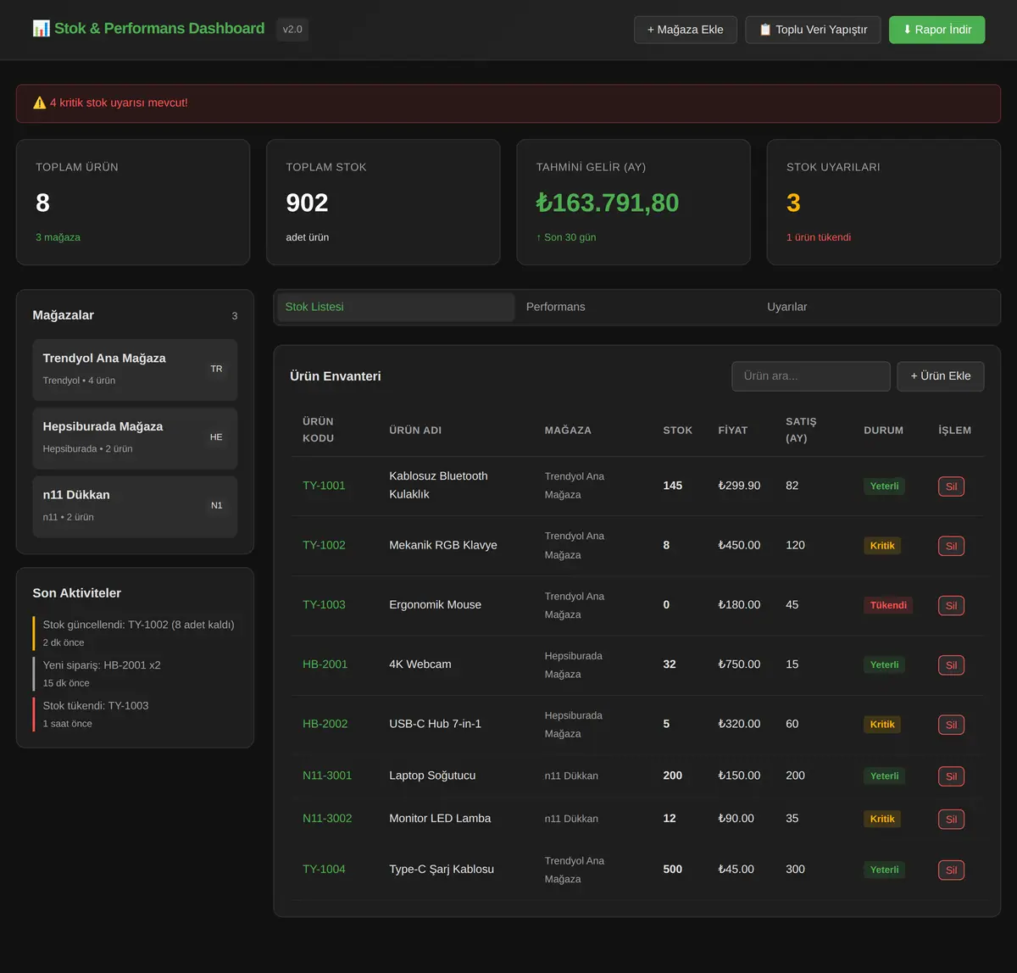Screen dimensions: 1017x973
Task: Click the Kablosuz Bluetooth Kulaklık product name
Action: [x=438, y=485]
